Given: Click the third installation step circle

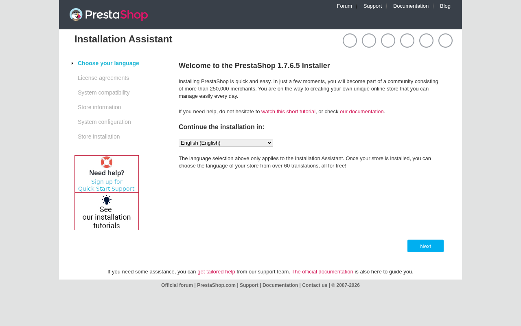Looking at the screenshot, I should pos(388,41).
